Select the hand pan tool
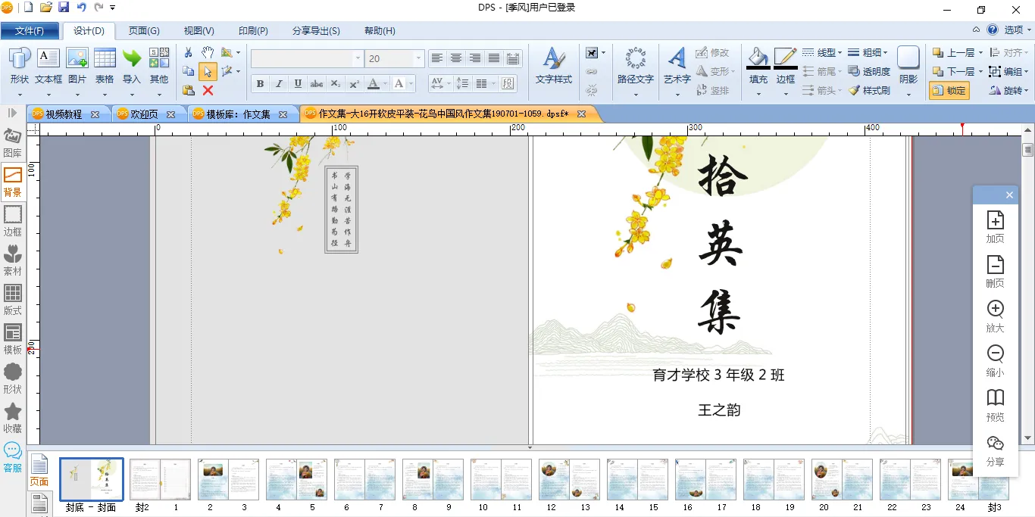1035x517 pixels. pos(208,52)
